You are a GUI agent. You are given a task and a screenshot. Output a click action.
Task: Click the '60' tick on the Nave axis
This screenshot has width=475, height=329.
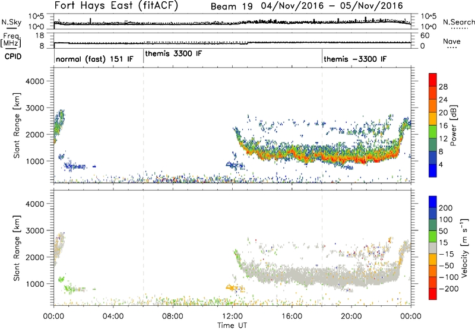(x=425, y=36)
